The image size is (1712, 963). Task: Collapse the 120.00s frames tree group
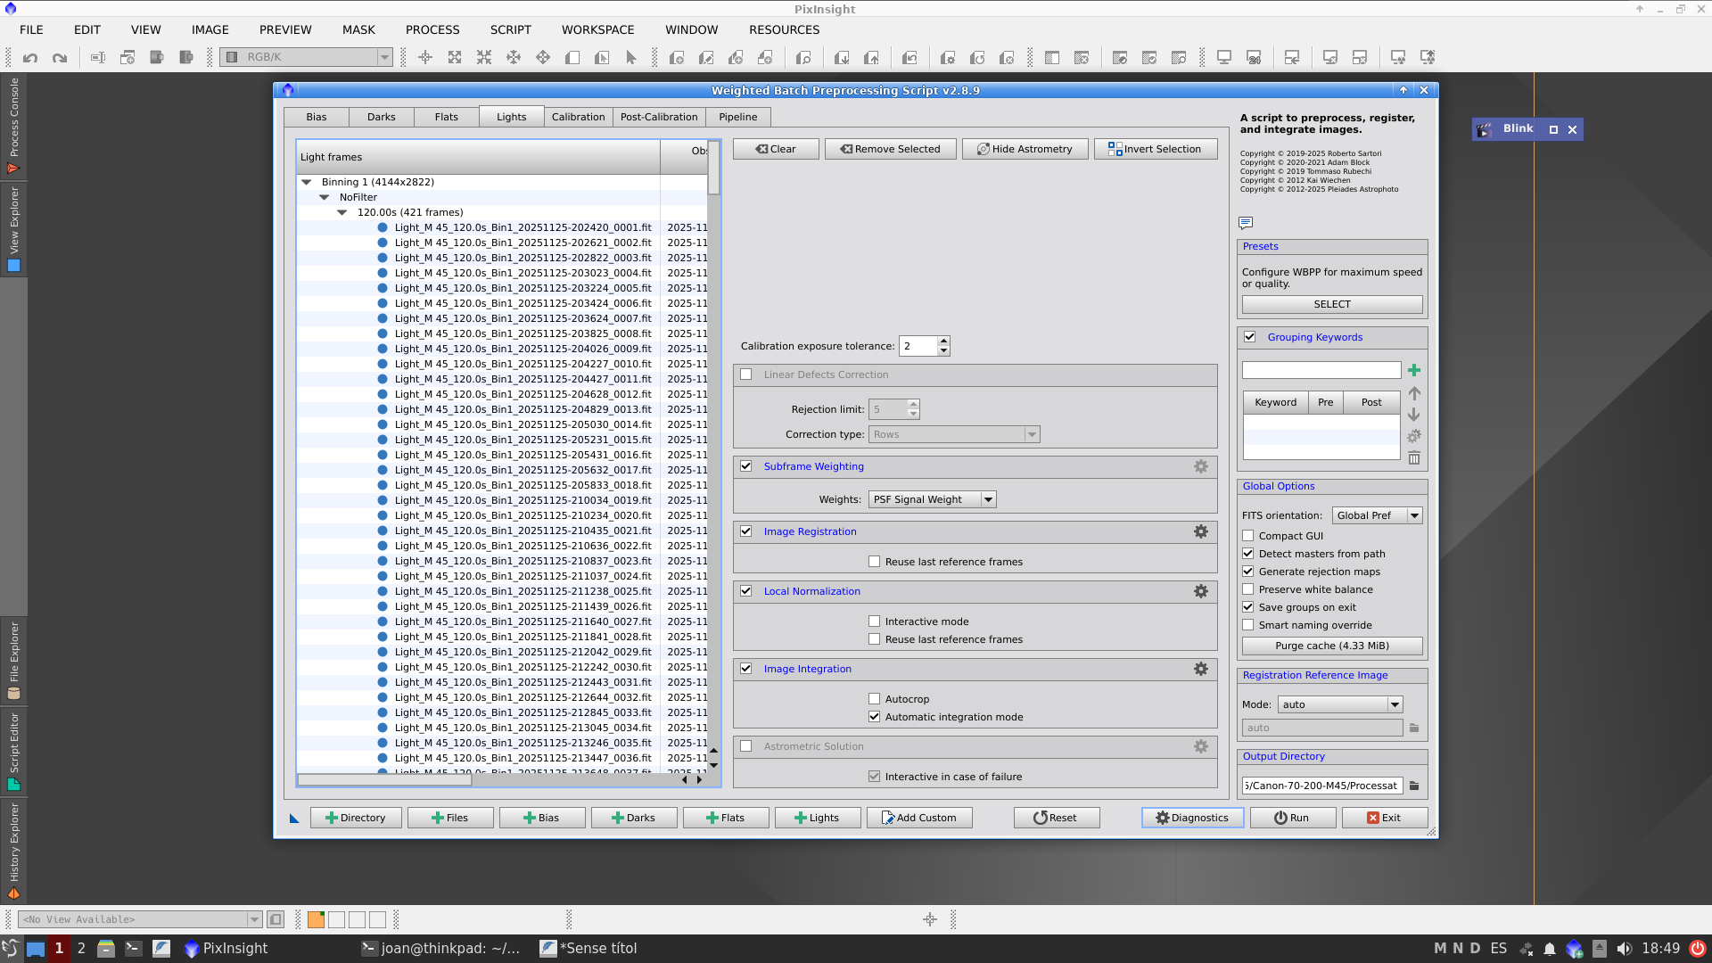point(342,212)
